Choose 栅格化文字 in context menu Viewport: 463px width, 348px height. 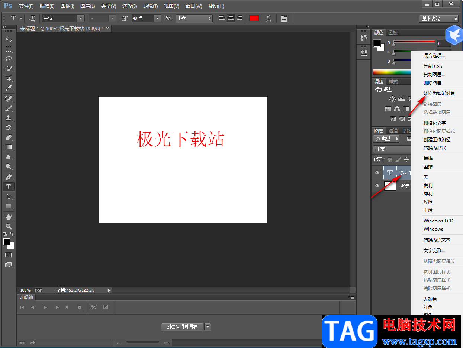click(434, 123)
